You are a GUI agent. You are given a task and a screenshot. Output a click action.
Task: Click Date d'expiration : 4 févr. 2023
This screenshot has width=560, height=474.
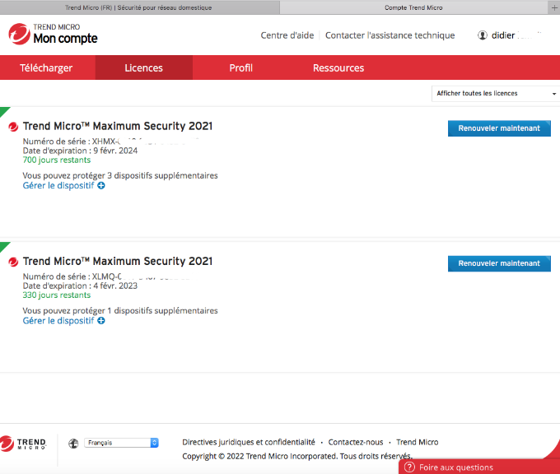click(80, 286)
